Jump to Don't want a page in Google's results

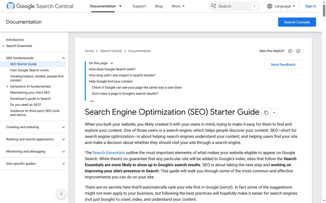[125, 94]
